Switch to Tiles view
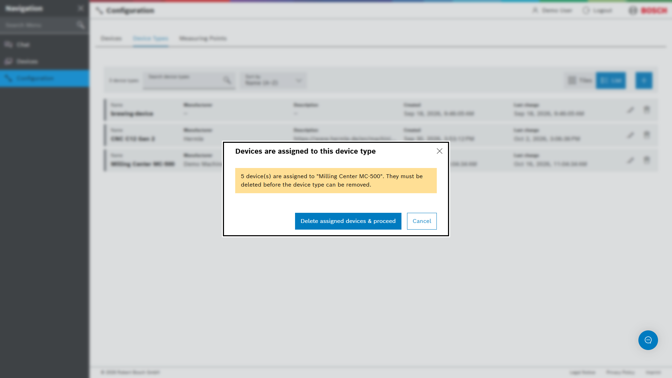Image resolution: width=672 pixels, height=378 pixels. click(x=580, y=80)
